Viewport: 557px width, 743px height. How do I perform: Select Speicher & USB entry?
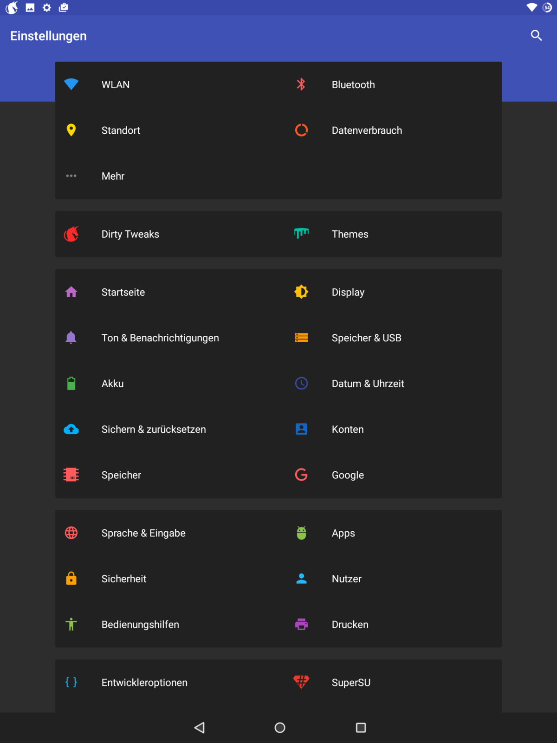click(x=366, y=338)
